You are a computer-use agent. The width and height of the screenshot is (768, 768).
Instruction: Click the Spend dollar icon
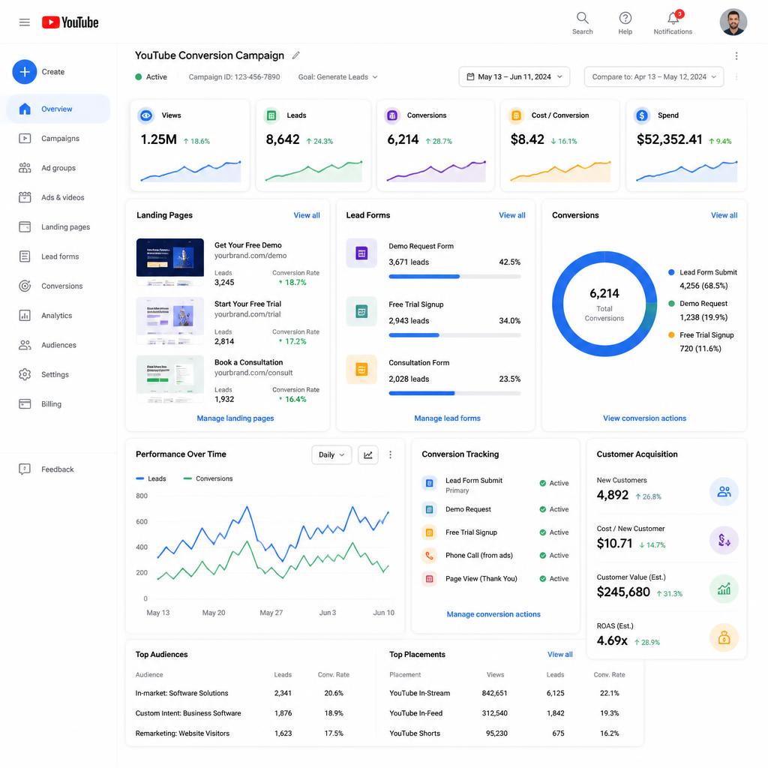point(642,115)
